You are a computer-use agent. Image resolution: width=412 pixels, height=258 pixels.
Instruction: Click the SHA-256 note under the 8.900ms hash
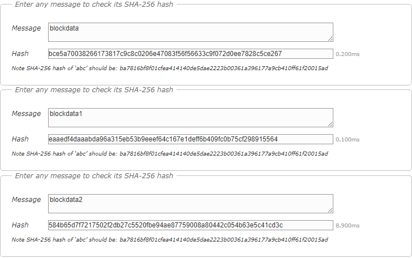pos(170,239)
